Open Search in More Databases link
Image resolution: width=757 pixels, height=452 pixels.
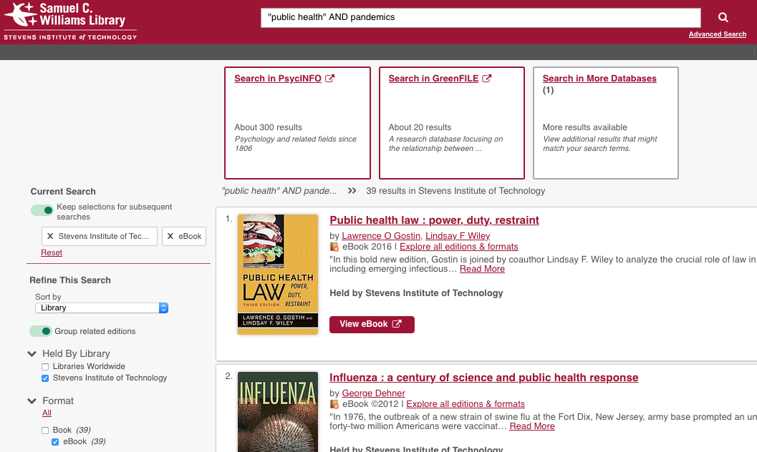click(x=599, y=79)
